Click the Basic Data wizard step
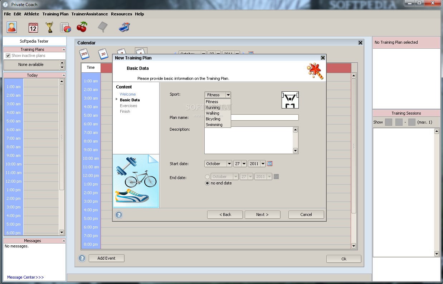This screenshot has width=443, height=284. pos(130,100)
